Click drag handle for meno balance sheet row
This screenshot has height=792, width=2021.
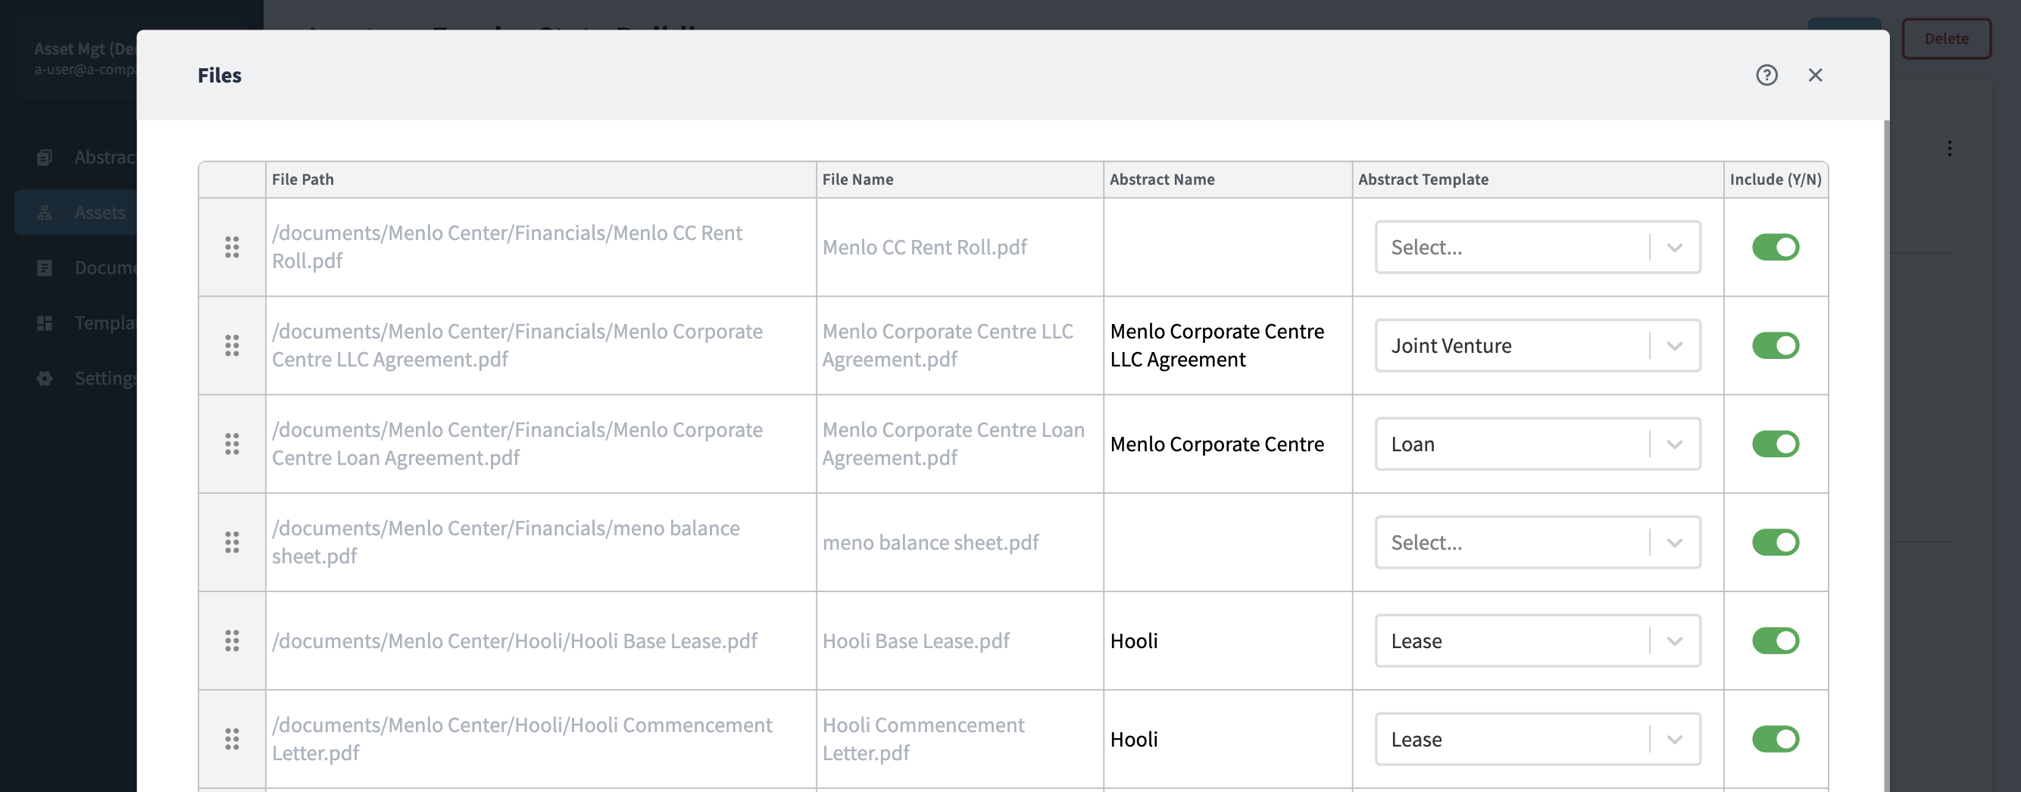coord(232,543)
